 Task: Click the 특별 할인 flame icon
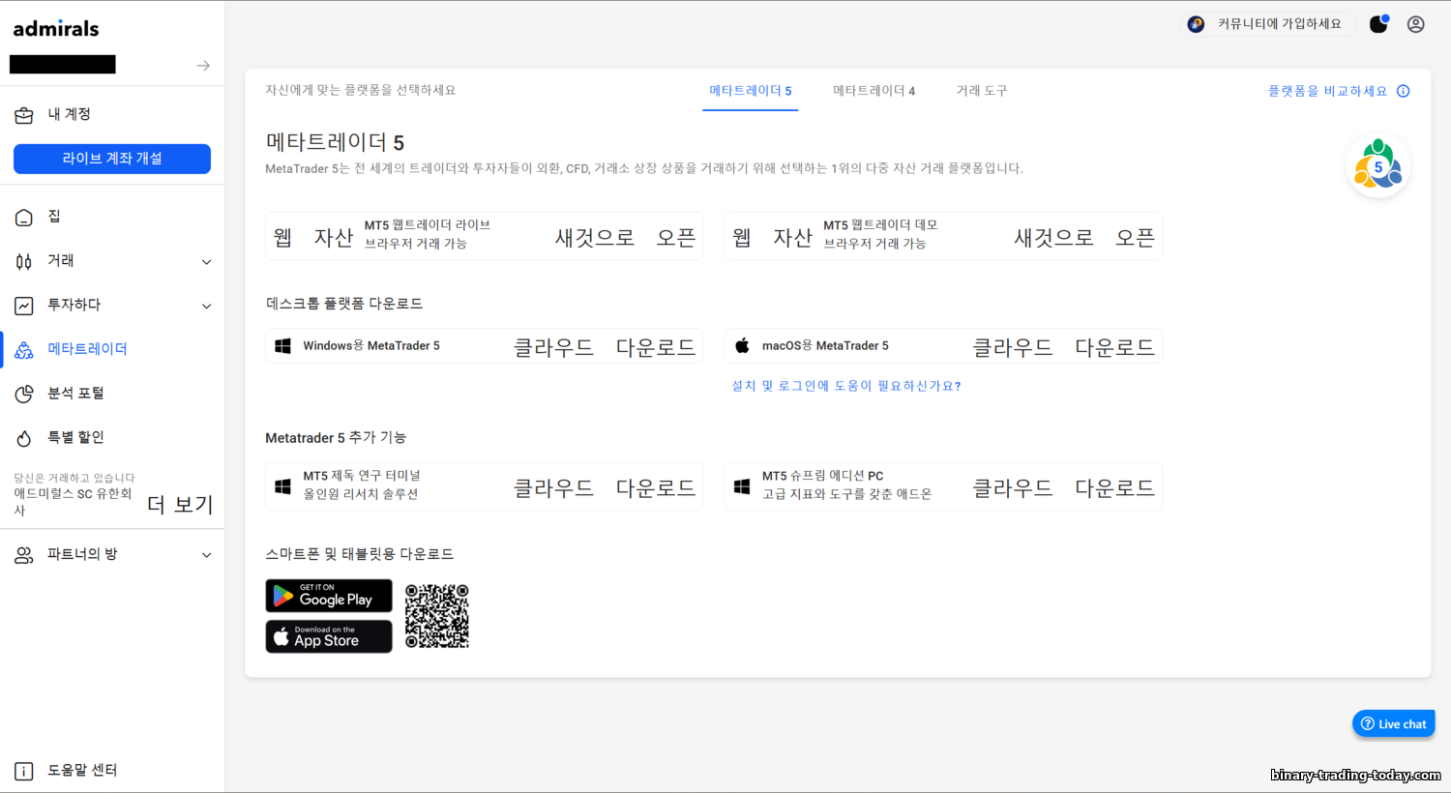click(24, 438)
